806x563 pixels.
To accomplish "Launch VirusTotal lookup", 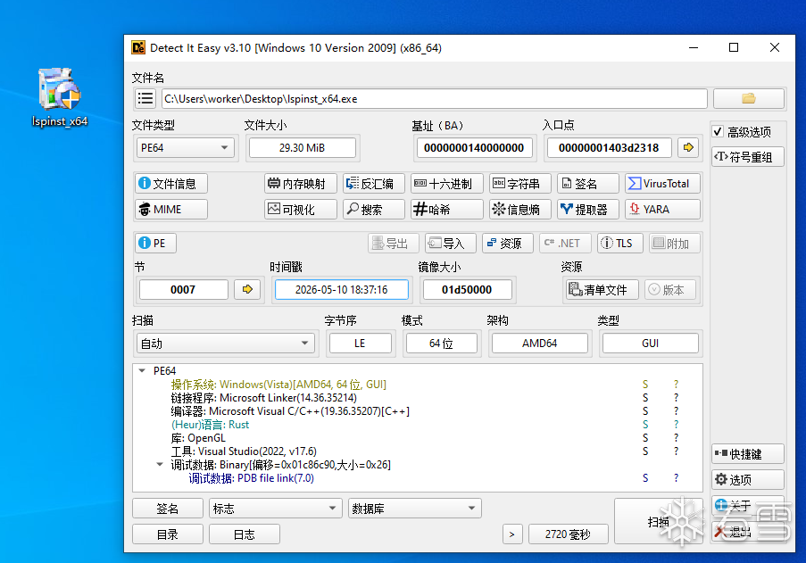I will [662, 184].
